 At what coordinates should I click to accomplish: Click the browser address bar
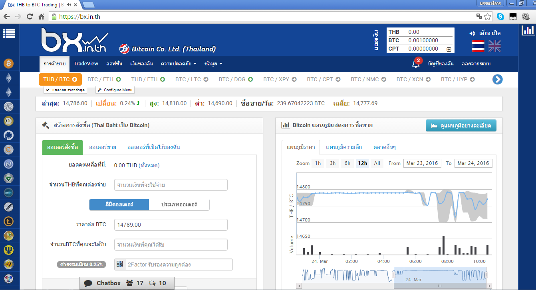pyautogui.click(x=264, y=17)
